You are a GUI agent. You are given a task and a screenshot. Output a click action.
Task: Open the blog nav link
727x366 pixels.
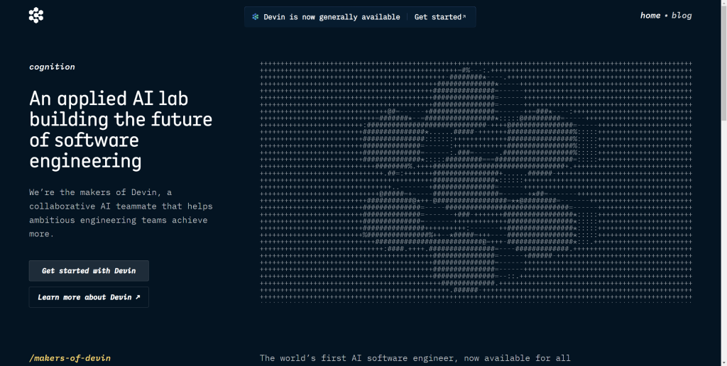point(682,16)
